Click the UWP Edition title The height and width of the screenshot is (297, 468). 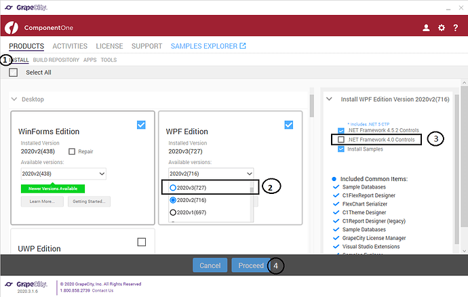click(39, 249)
